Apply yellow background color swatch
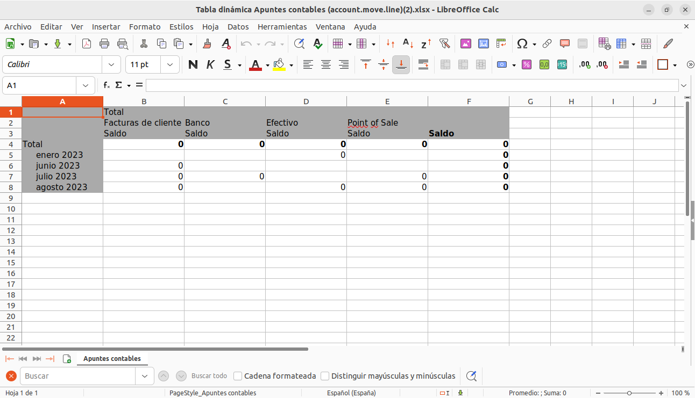 click(279, 64)
